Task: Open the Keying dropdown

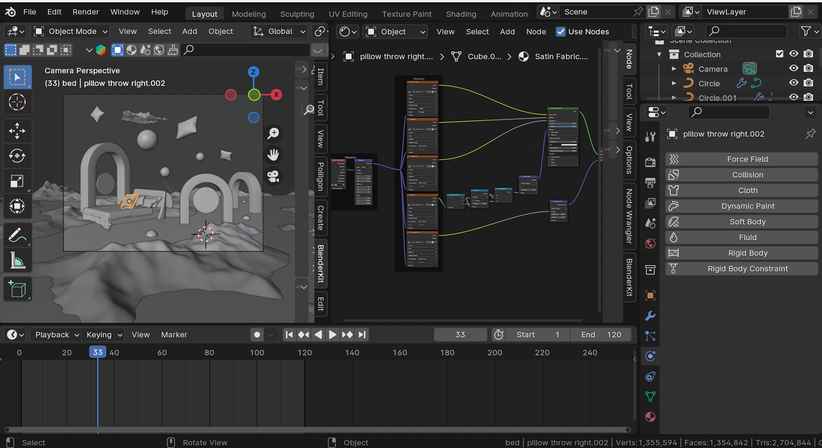Action: coord(104,335)
